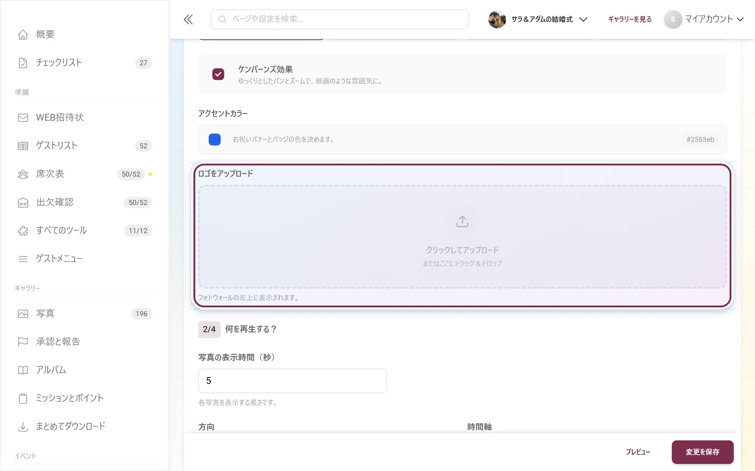
Task: Click the hamburger icon for ゲストメニュー
Action: 23,259
